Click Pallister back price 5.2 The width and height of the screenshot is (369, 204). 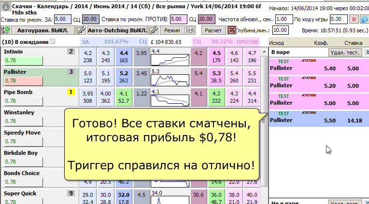tap(124, 77)
